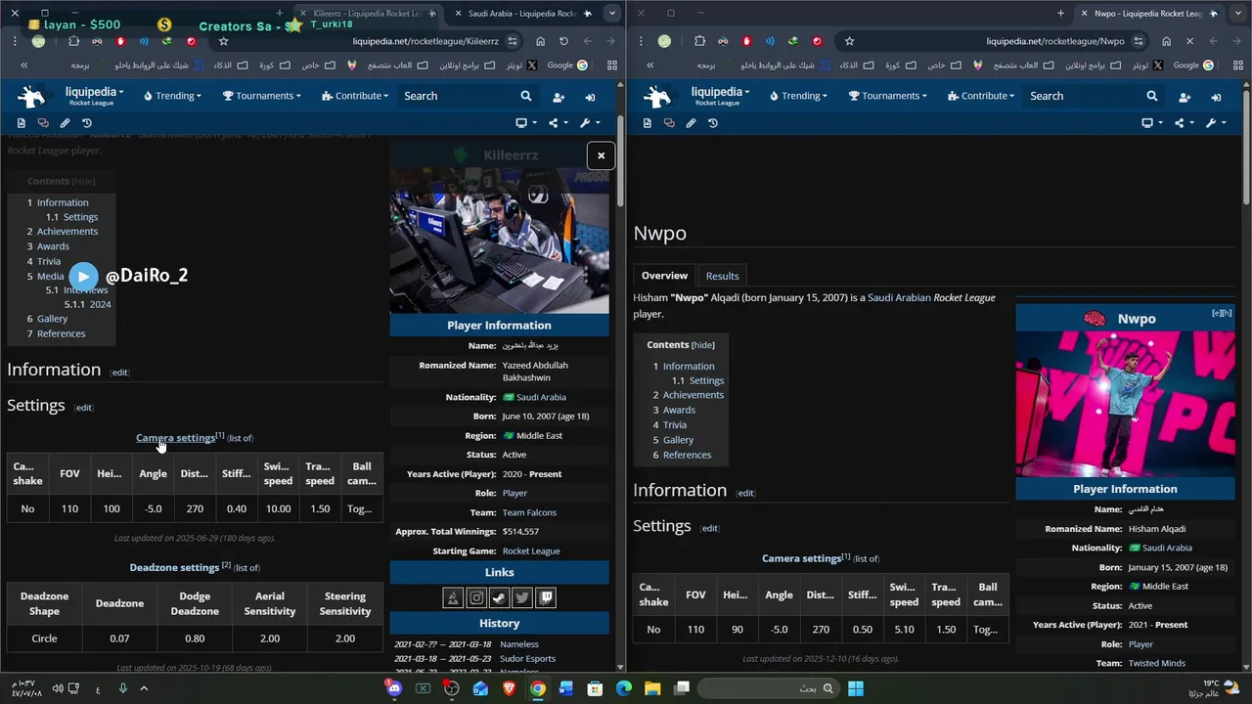Screen dimensions: 1252x704
Task: Click the log in icon in Nwpo window
Action: point(1216,97)
